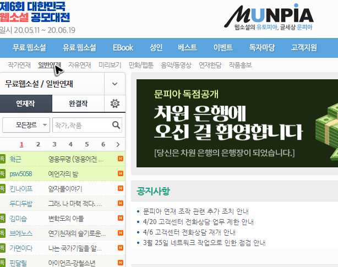Go to page 4 of the list

[x=70, y=144]
